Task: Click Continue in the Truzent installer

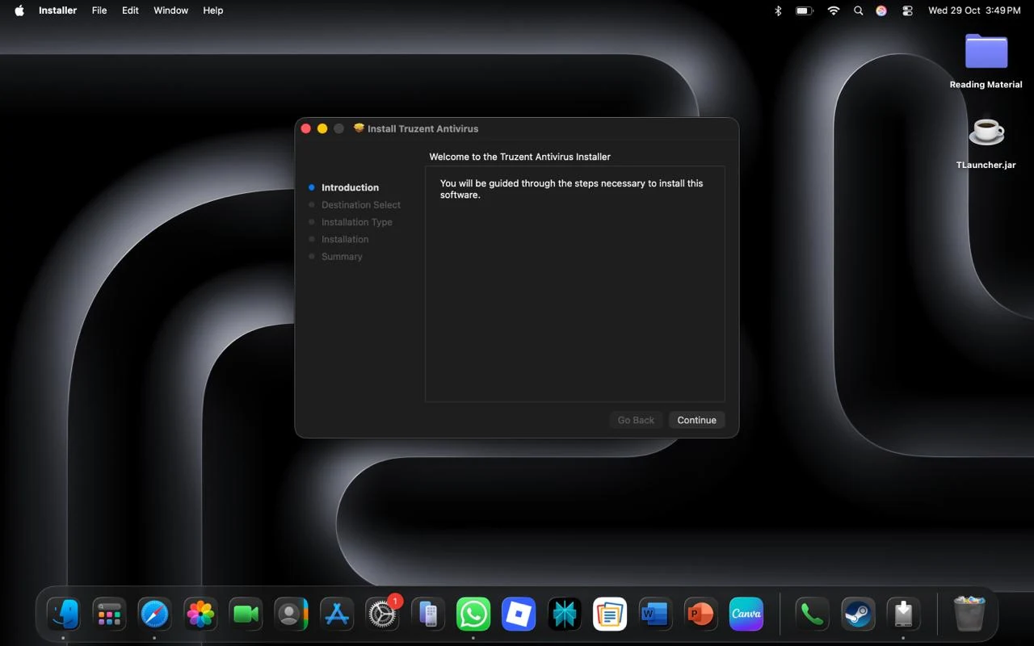Action: click(696, 420)
